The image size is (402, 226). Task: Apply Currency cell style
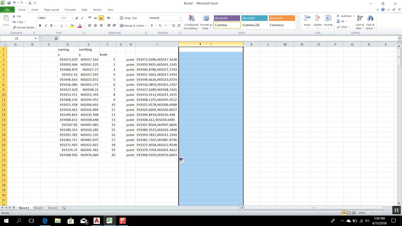coord(282,25)
